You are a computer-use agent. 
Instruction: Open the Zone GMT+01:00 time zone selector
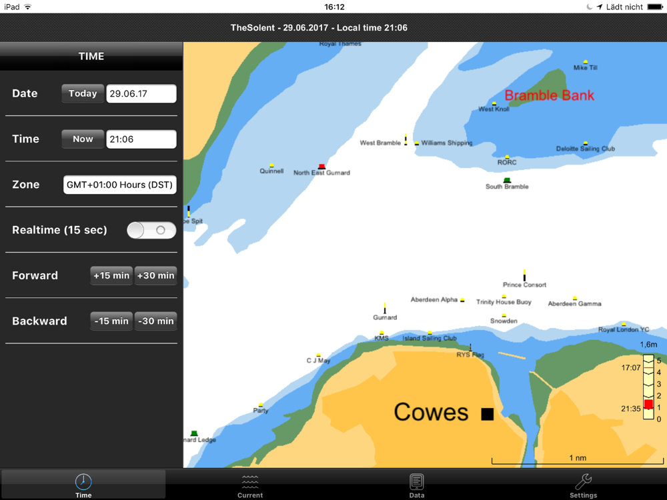click(x=120, y=185)
